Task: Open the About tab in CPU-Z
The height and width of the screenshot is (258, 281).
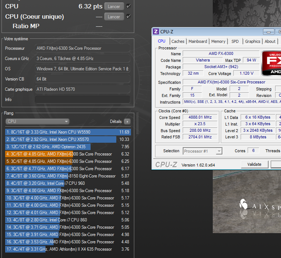Action: coord(270,41)
